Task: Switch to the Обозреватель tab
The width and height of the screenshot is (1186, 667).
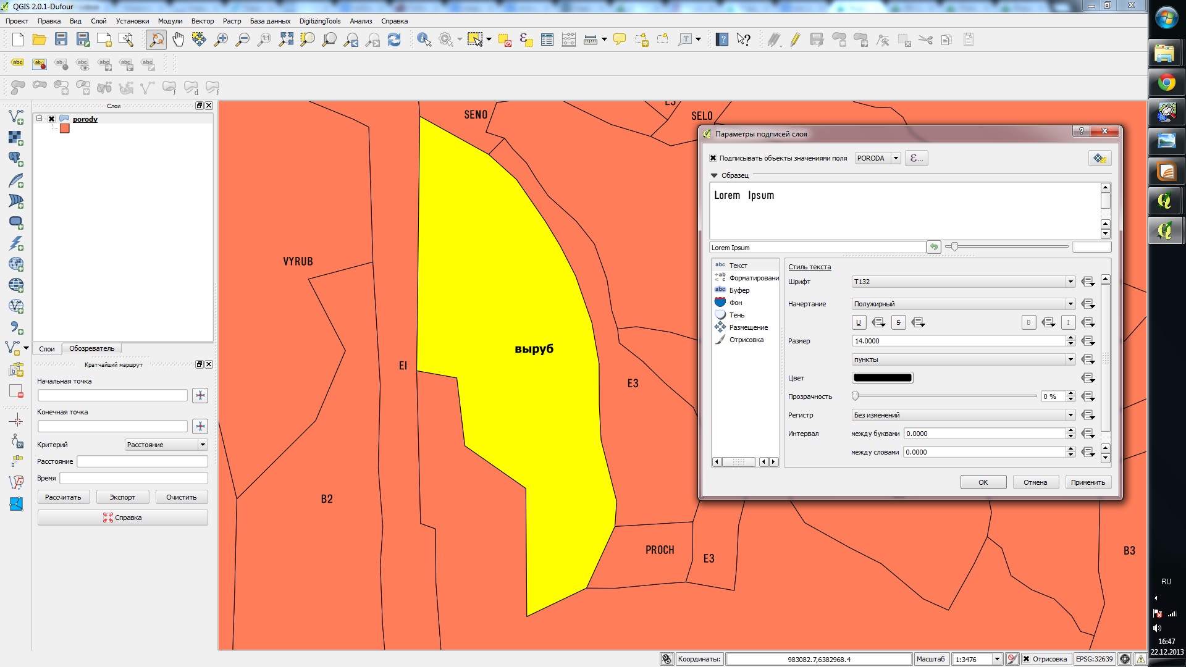Action: tap(91, 348)
